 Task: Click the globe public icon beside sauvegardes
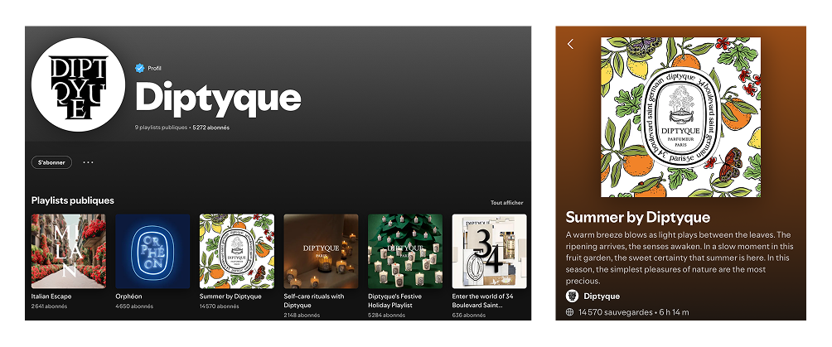tap(570, 312)
